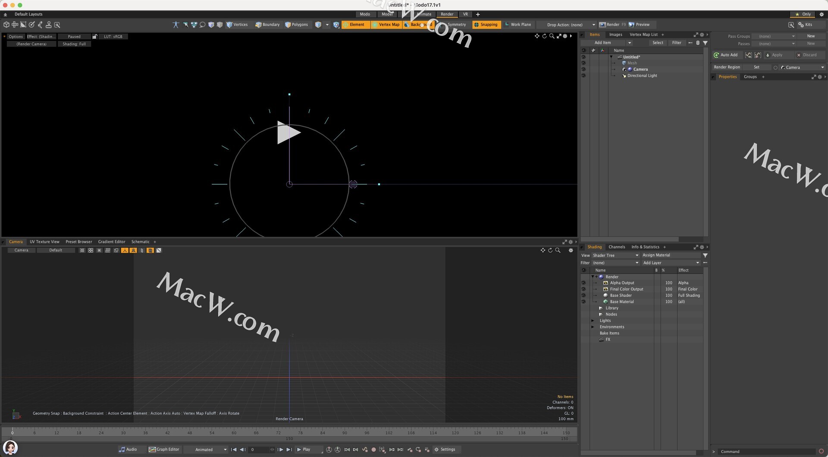
Task: Click the Render F9 button
Action: pos(612,25)
